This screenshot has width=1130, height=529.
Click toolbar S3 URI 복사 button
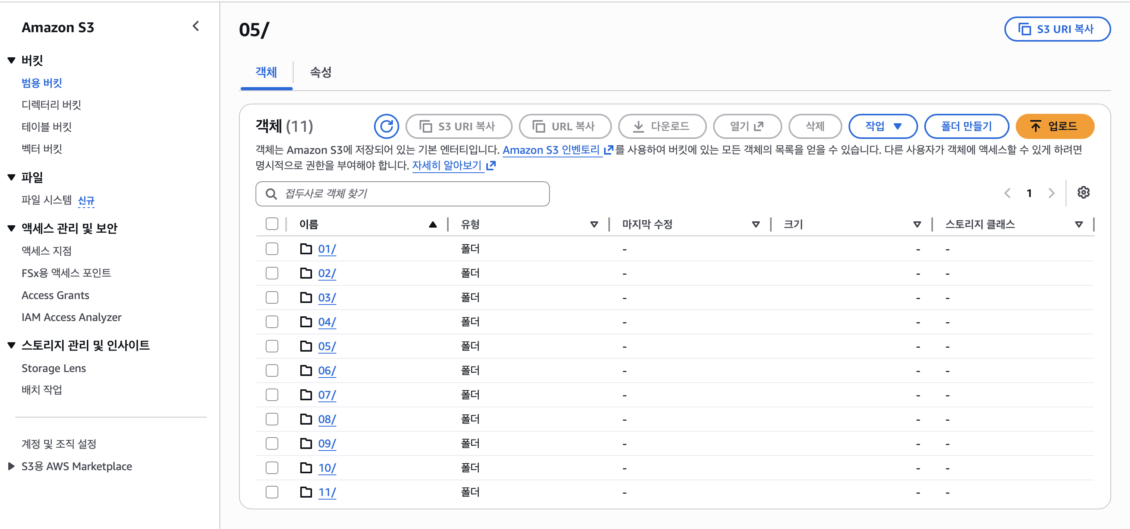[459, 126]
